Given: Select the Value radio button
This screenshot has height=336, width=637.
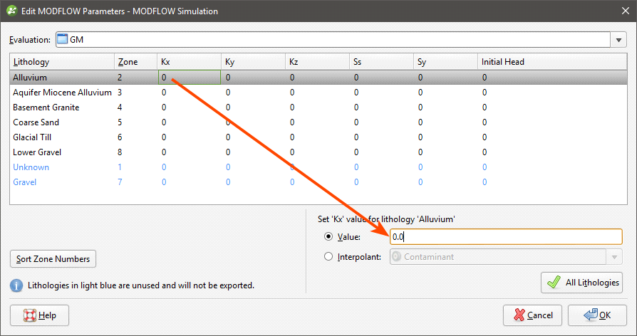Looking at the screenshot, I should tap(328, 236).
